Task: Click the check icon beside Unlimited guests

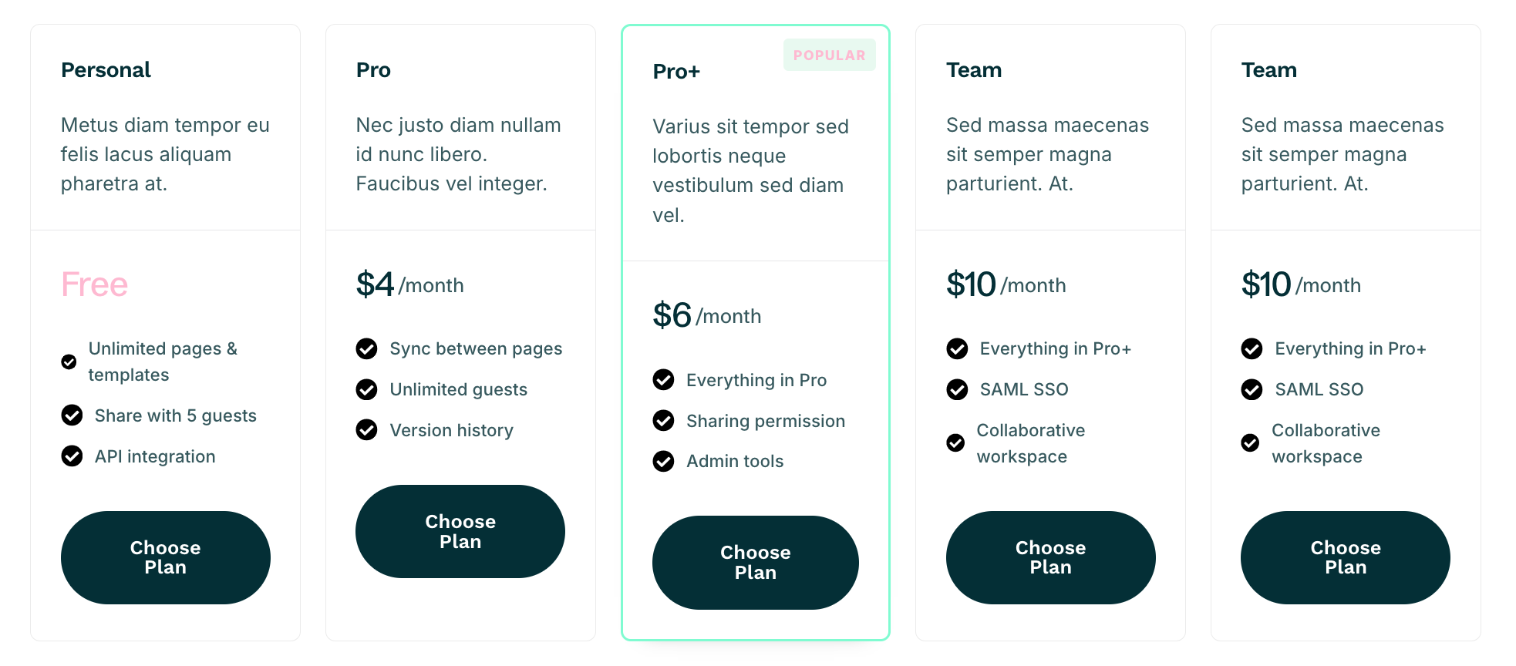Action: coord(366,389)
